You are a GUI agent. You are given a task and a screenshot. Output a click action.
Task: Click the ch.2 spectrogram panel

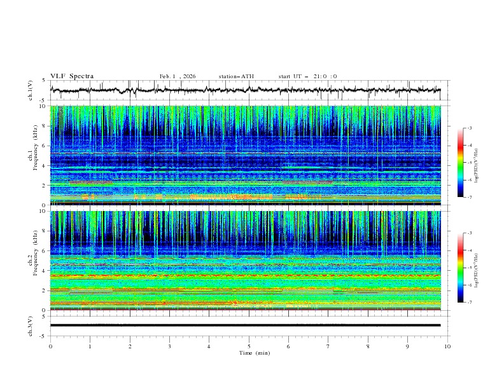coord(245,261)
